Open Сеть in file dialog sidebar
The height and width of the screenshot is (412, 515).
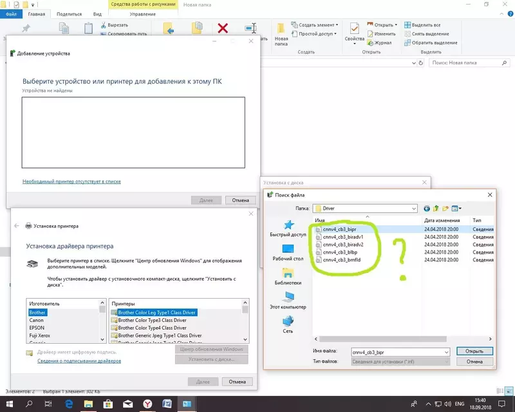point(288,324)
